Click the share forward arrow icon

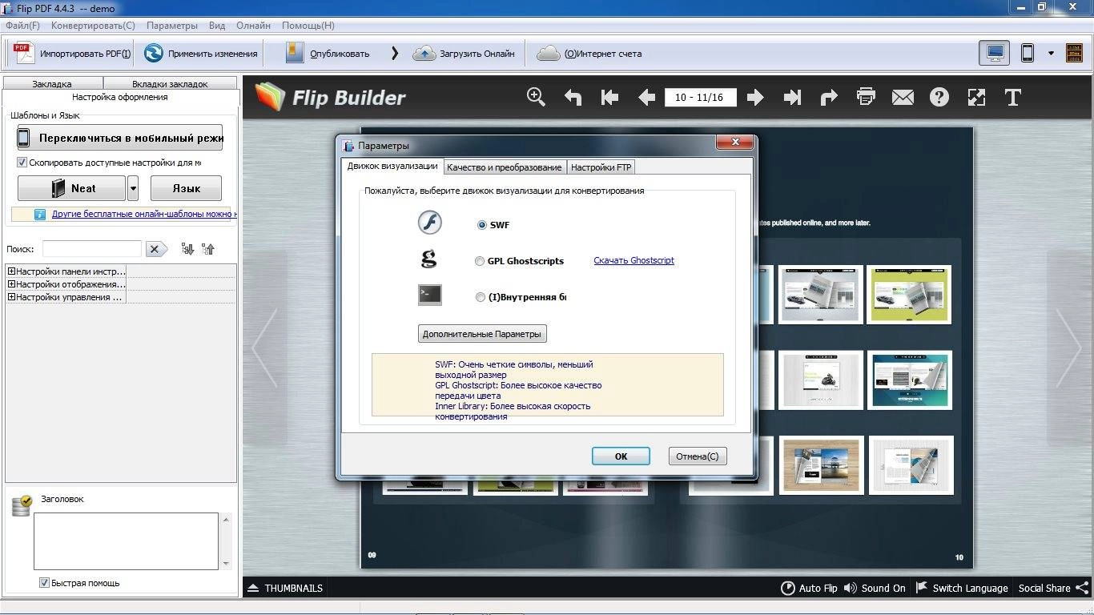point(829,98)
